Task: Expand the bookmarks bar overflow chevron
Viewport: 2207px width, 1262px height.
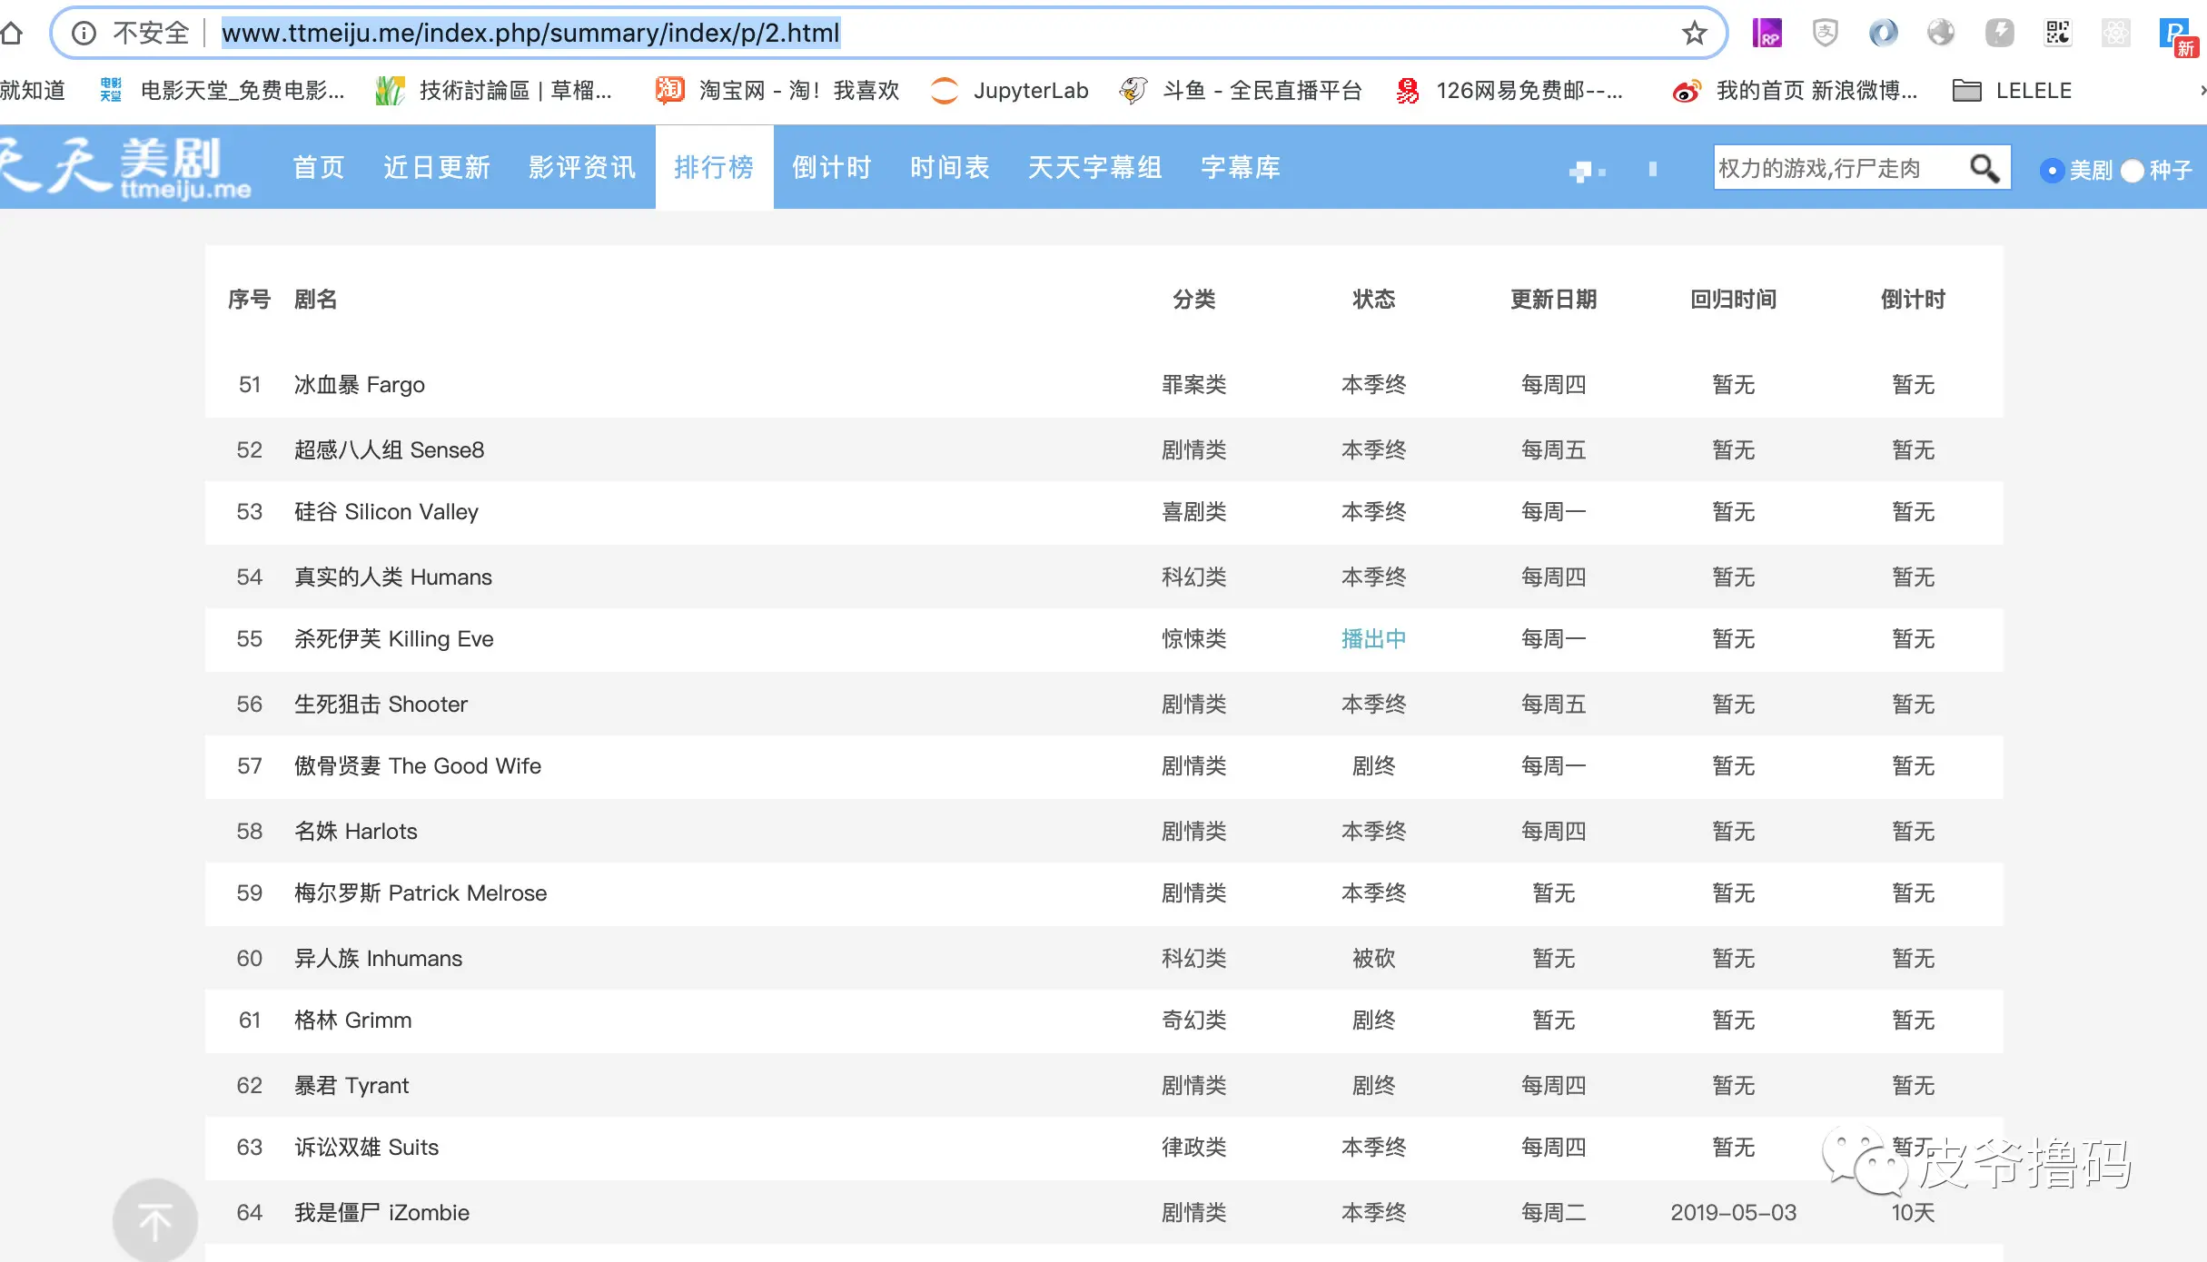Action: 2202,91
